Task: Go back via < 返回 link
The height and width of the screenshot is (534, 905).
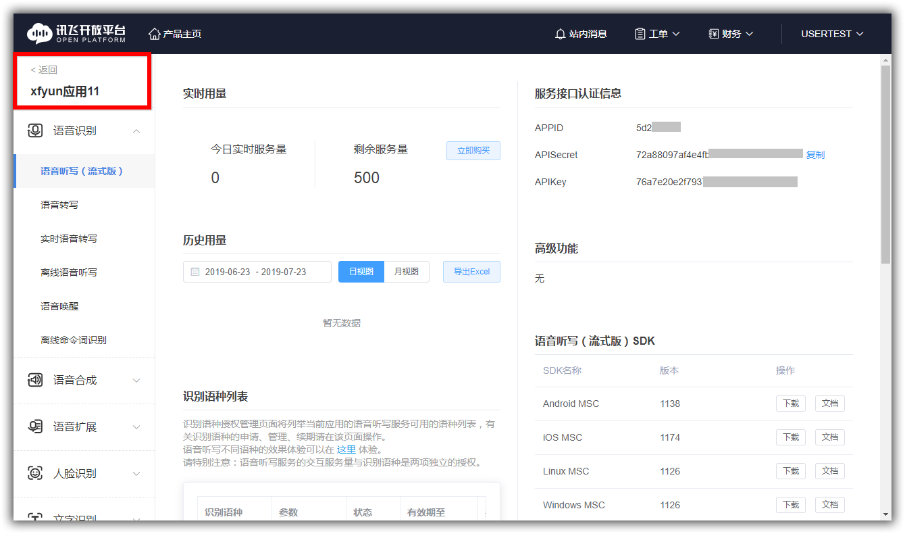Action: pyautogui.click(x=44, y=70)
